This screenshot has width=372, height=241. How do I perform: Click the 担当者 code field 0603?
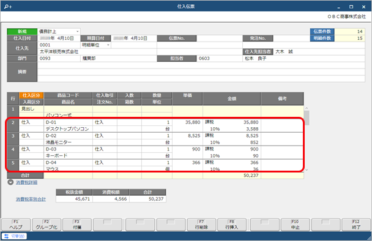pos(220,58)
